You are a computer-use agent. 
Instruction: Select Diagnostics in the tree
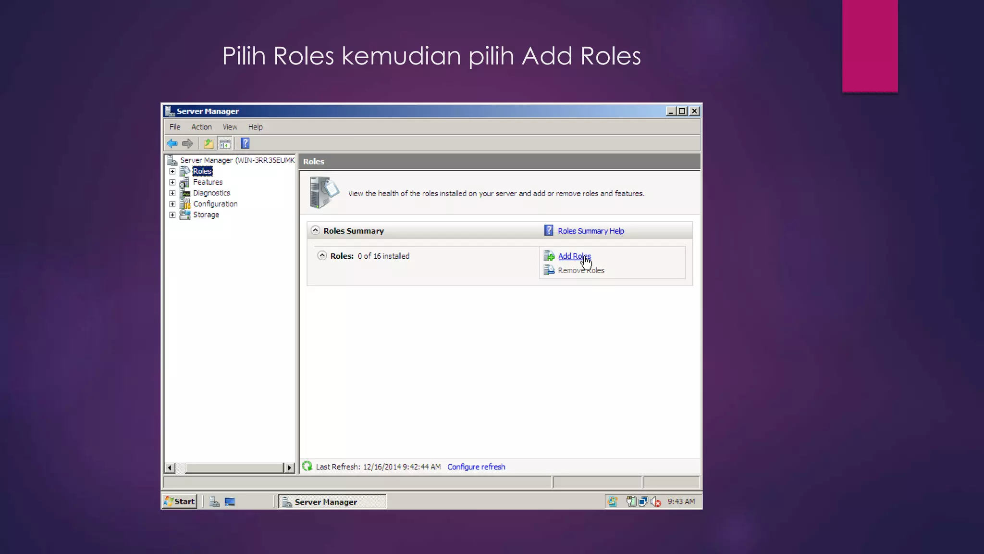(x=211, y=193)
